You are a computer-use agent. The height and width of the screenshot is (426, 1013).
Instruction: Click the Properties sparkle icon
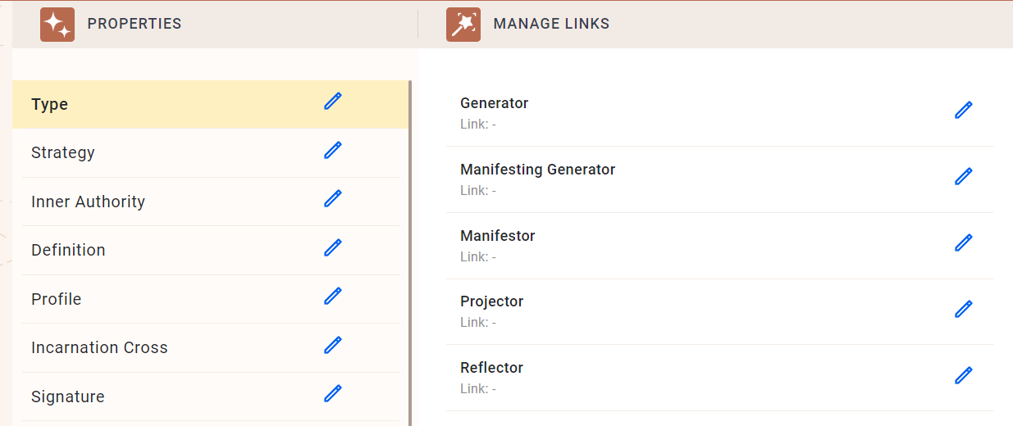pos(57,24)
